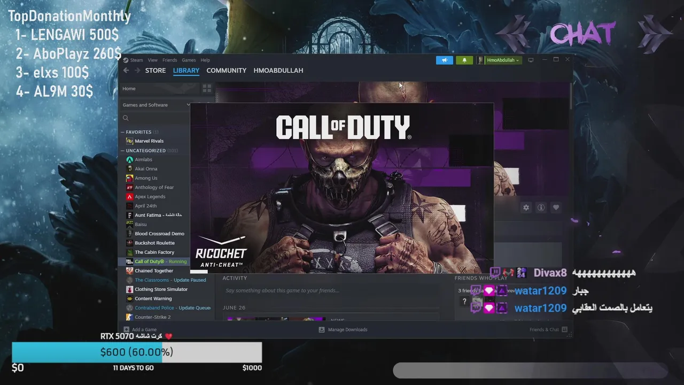
Task: Select Baisu in the library list
Action: pos(141,225)
